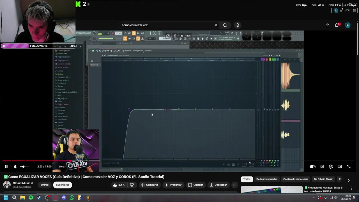Clear the search box with the X

point(216,25)
